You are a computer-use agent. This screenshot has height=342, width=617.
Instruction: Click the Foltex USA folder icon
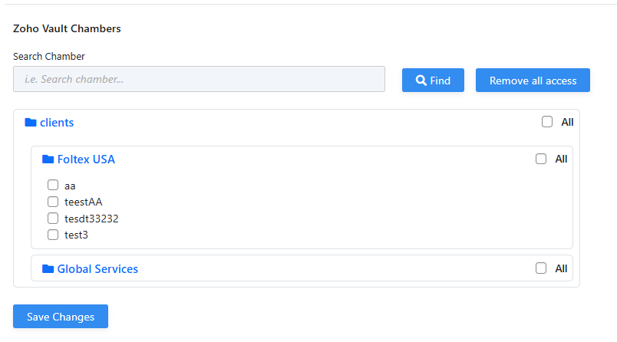[48, 159]
